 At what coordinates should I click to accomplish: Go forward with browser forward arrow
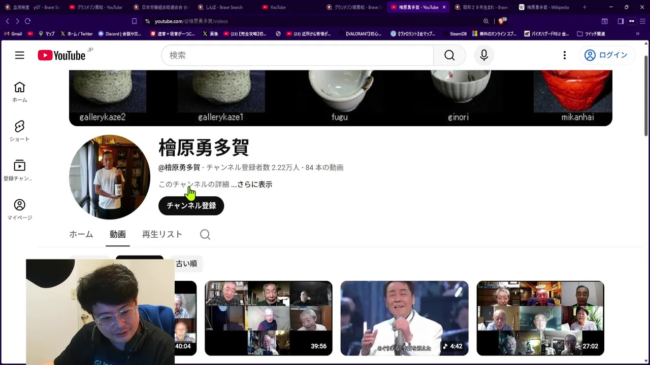[x=17, y=21]
